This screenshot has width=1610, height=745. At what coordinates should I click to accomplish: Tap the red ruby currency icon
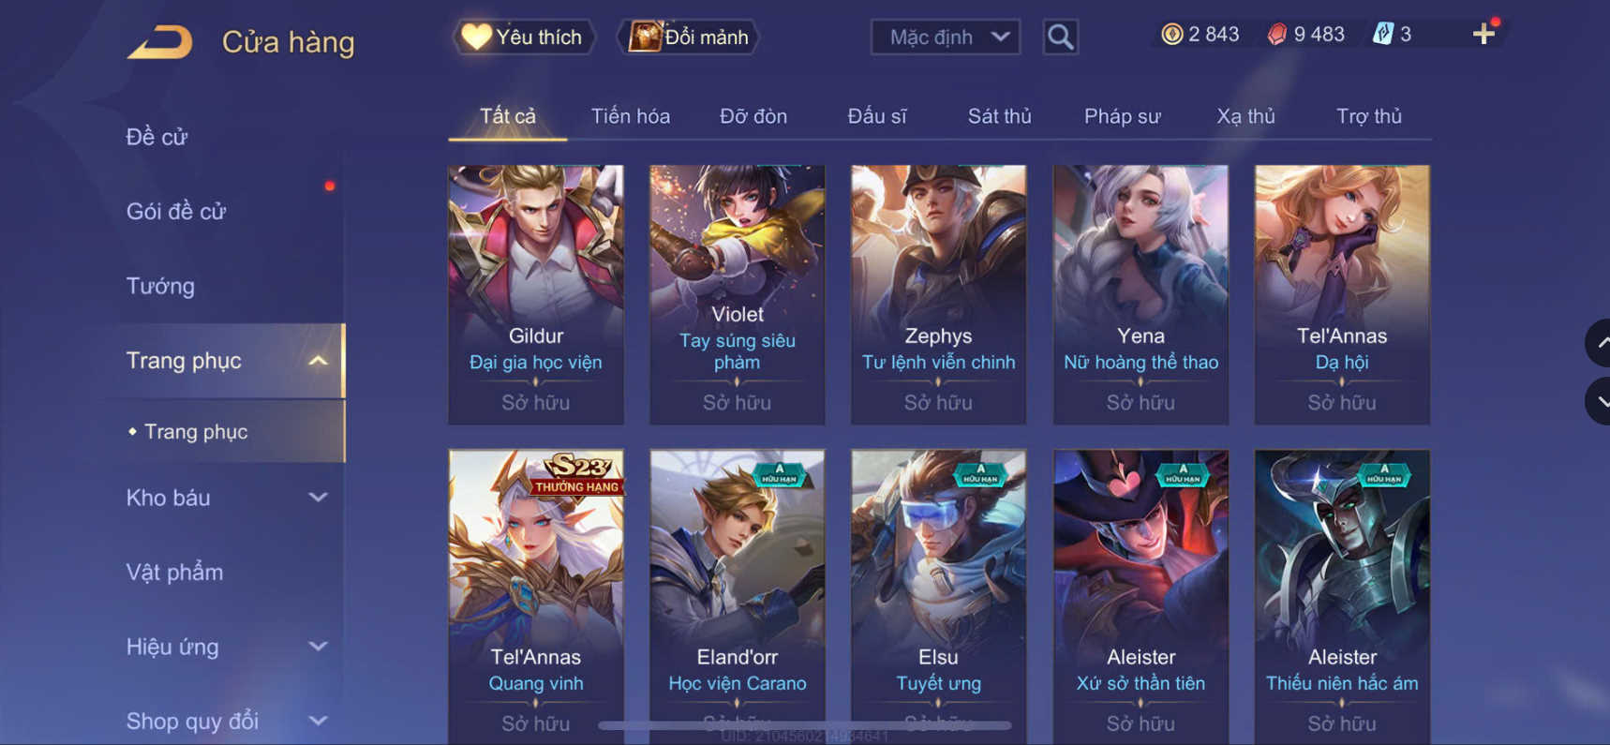pyautogui.click(x=1276, y=35)
